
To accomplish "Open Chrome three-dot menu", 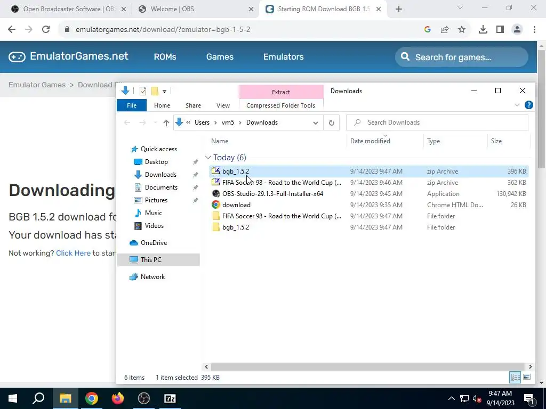I will (x=534, y=30).
